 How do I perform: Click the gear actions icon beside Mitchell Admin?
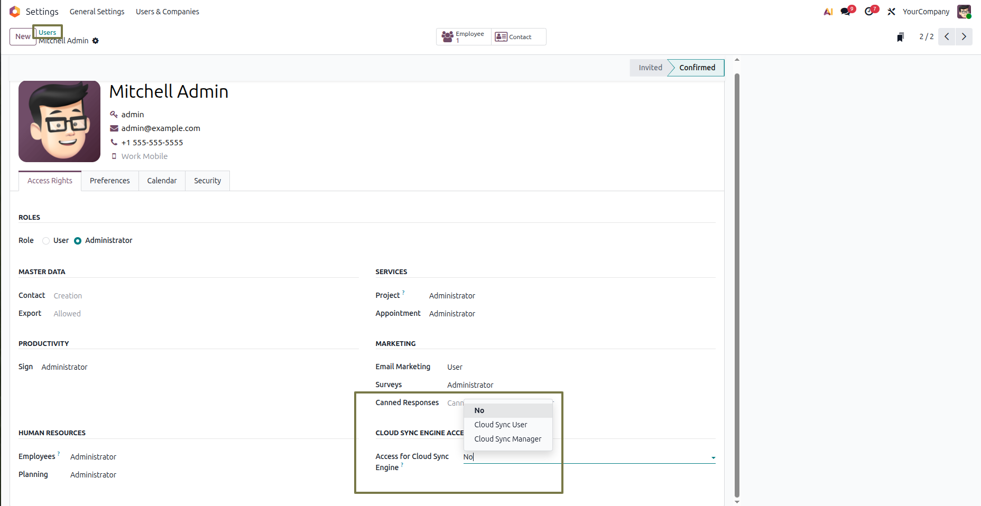96,41
